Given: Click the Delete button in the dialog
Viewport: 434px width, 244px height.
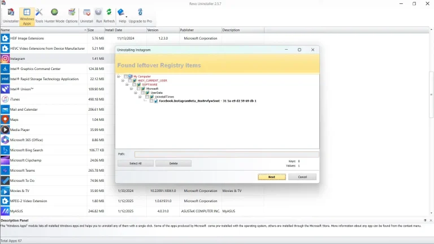Looking at the screenshot, I should click(173, 163).
